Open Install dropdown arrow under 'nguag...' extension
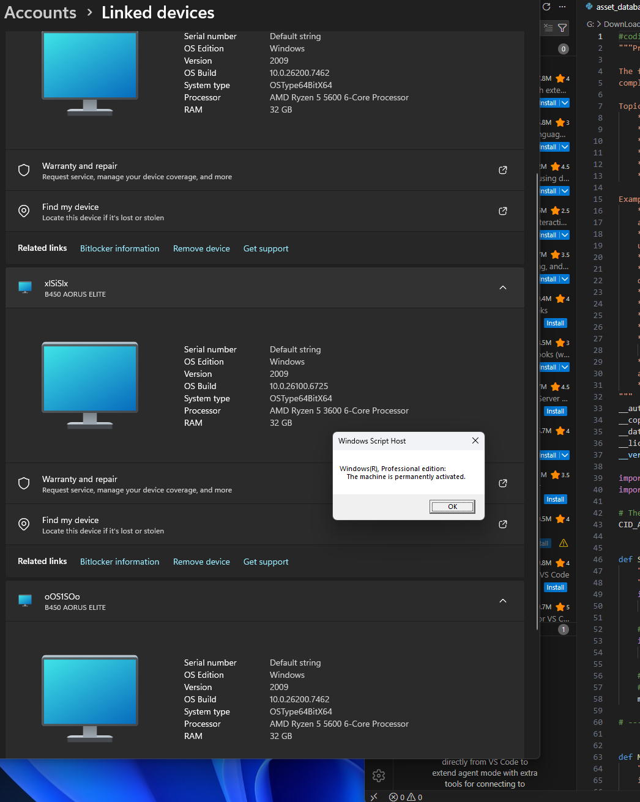Screen dimensions: 640x802 pos(565,147)
